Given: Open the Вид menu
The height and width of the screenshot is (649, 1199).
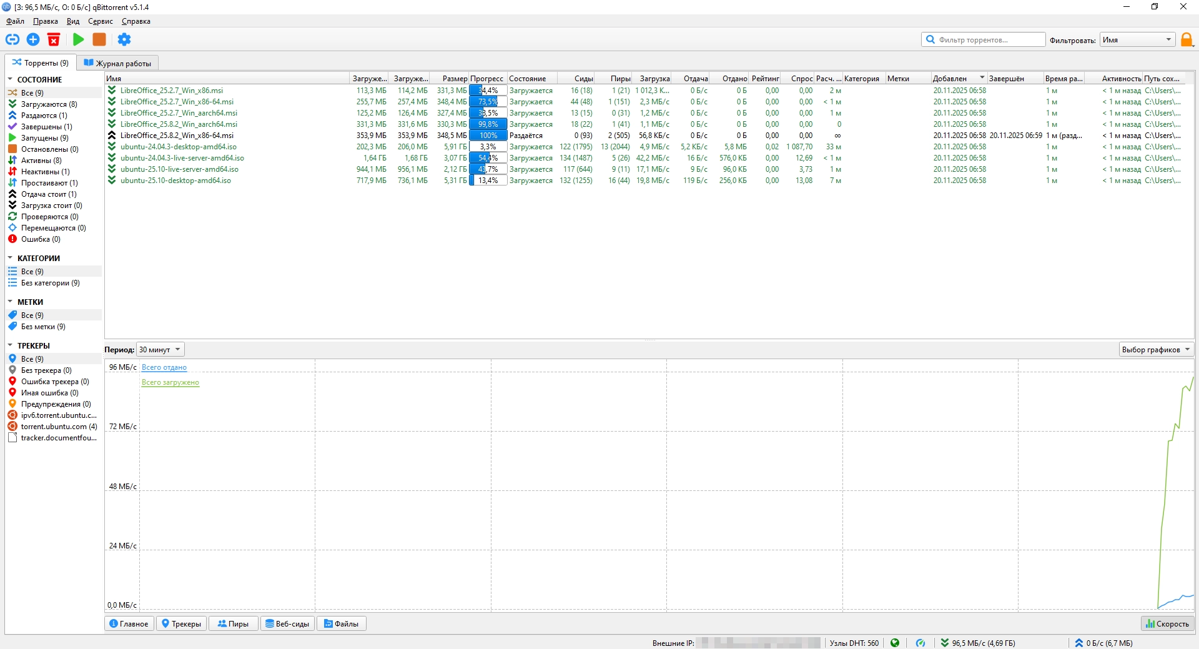Looking at the screenshot, I should (73, 21).
